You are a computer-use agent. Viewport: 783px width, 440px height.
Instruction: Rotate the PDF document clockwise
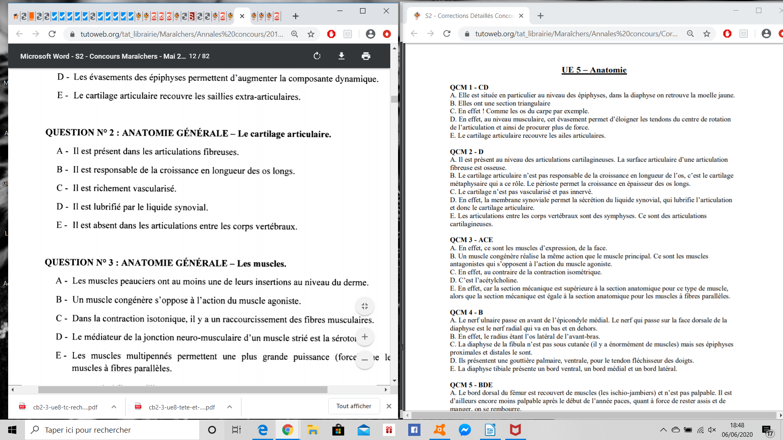point(317,56)
